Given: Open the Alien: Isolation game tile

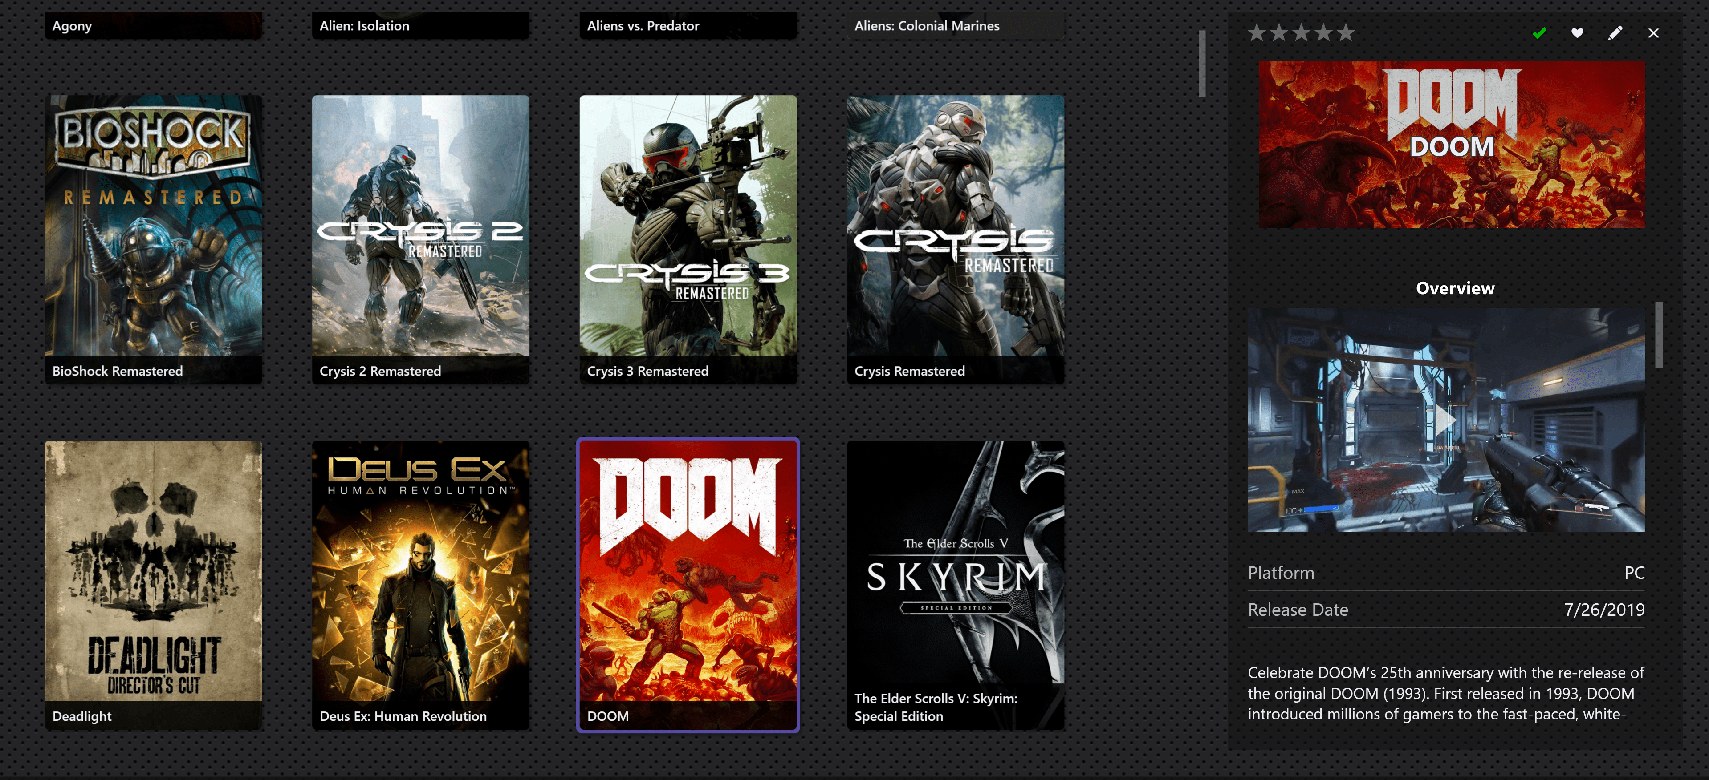Looking at the screenshot, I should [421, 26].
